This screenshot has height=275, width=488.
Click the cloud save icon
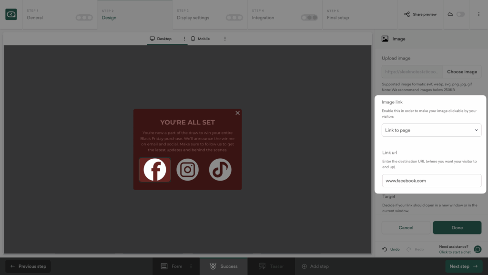click(x=450, y=14)
